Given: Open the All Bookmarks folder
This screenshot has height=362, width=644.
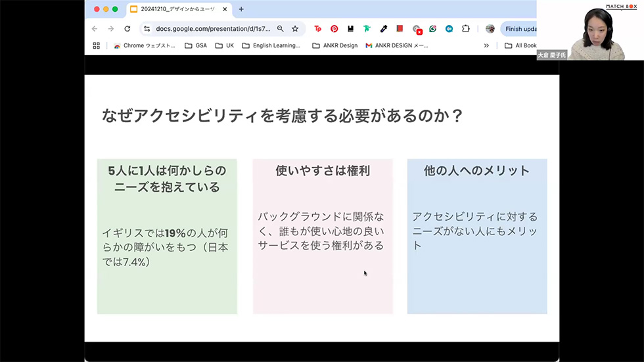Looking at the screenshot, I should tap(520, 45).
